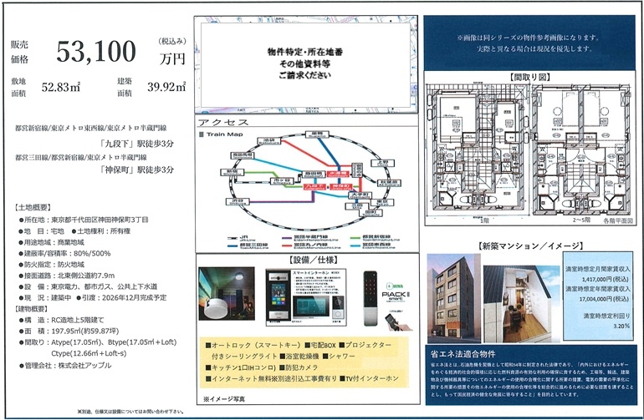Click the アクセス section heading

(223, 122)
